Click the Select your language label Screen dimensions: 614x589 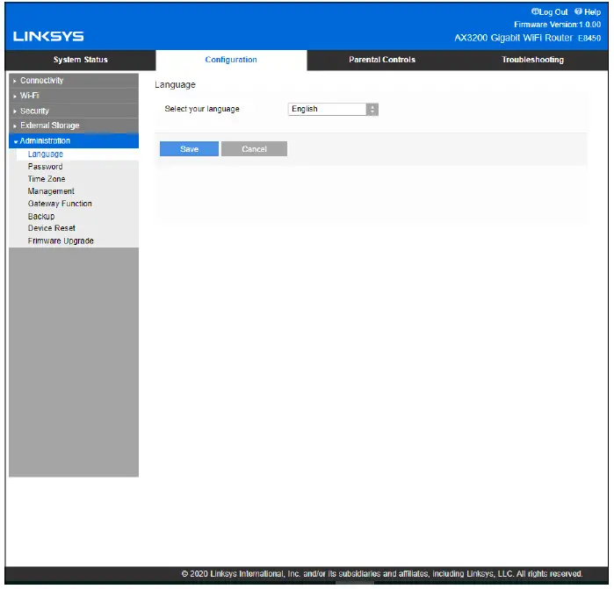[x=202, y=109]
